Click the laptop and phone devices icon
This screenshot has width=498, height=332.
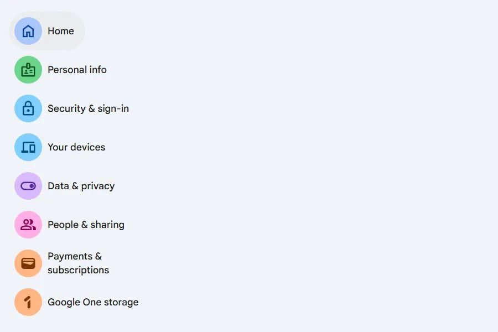click(28, 147)
